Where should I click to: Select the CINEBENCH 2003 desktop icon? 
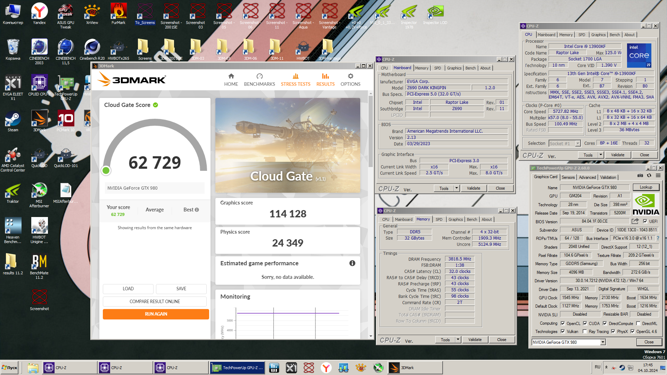point(39,51)
